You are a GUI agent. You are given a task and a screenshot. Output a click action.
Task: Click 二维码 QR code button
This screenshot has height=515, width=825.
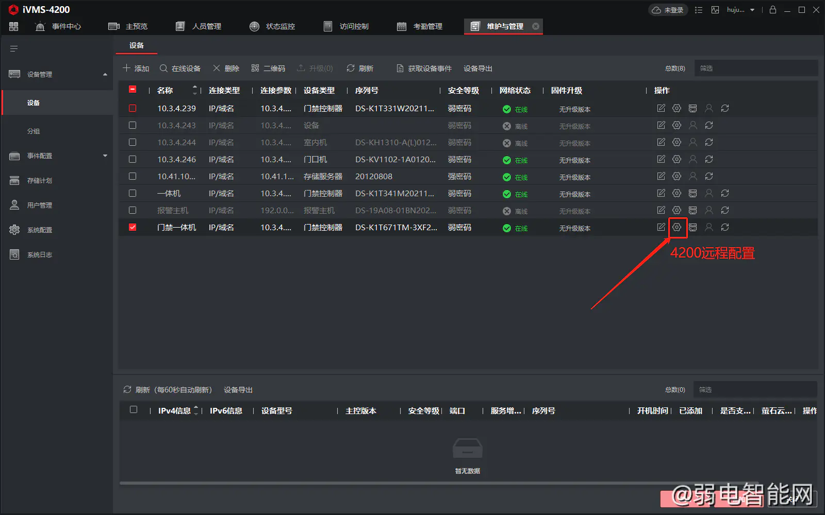268,68
